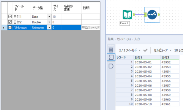Click the Input tool's green output anchor
The height and width of the screenshot is (110, 183).
point(134,15)
